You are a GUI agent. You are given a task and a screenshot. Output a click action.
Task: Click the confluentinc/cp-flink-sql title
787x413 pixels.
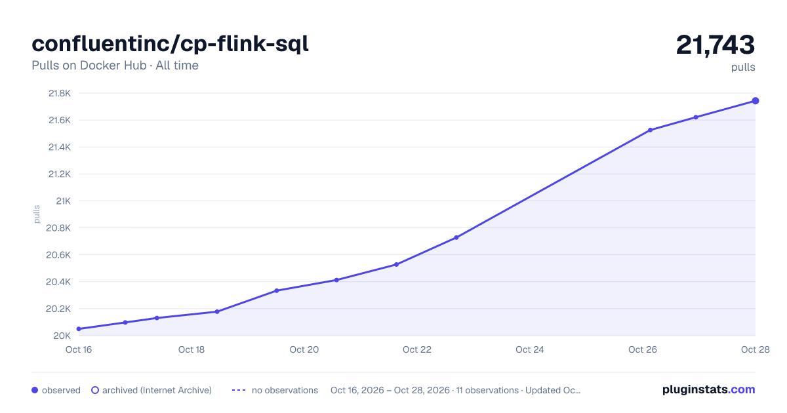pyautogui.click(x=170, y=44)
